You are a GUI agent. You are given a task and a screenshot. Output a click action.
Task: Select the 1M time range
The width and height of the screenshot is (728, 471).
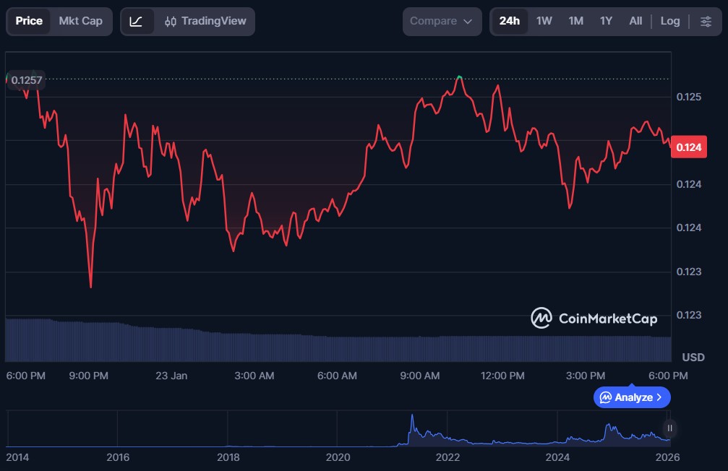pyautogui.click(x=575, y=21)
